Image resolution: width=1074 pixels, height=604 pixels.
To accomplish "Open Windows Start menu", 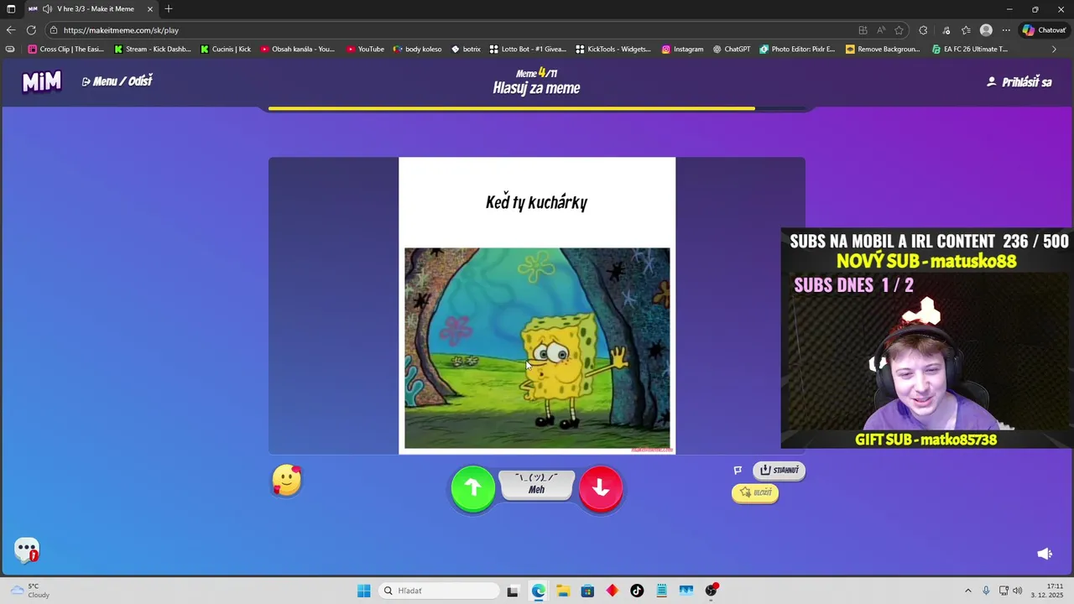I will 363,591.
